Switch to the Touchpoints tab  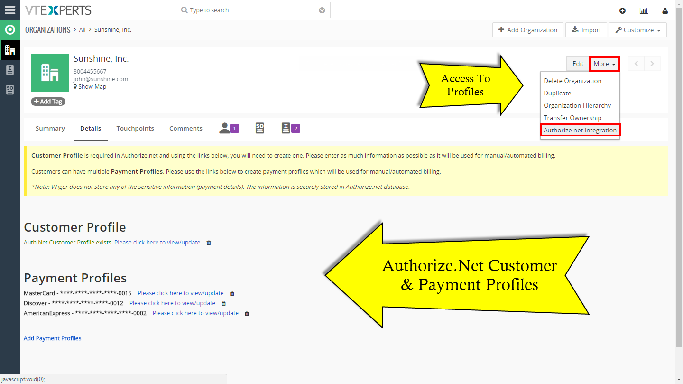point(135,128)
